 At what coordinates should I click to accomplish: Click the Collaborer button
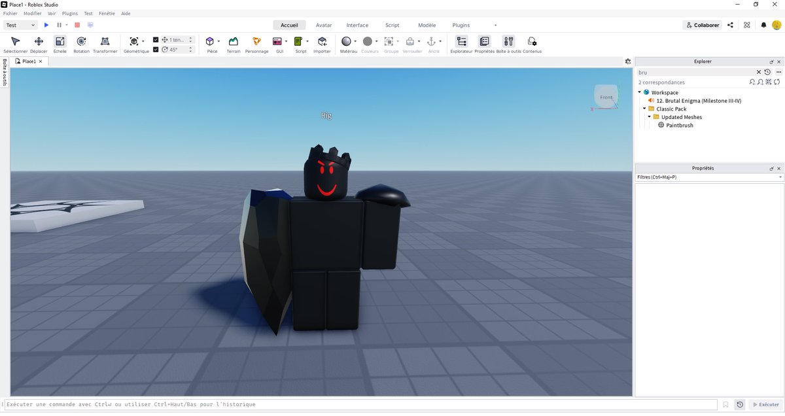coord(703,25)
